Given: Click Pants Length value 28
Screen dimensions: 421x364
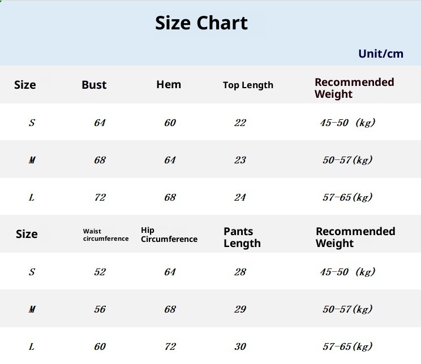Looking at the screenshot, I should pyautogui.click(x=240, y=272).
